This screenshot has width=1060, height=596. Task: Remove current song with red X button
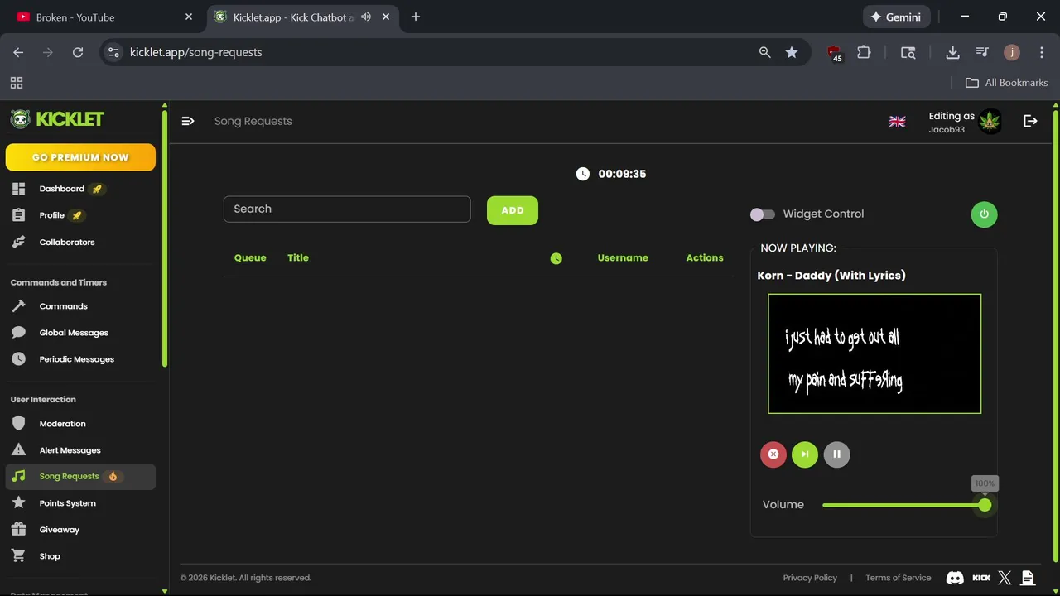[x=773, y=454]
